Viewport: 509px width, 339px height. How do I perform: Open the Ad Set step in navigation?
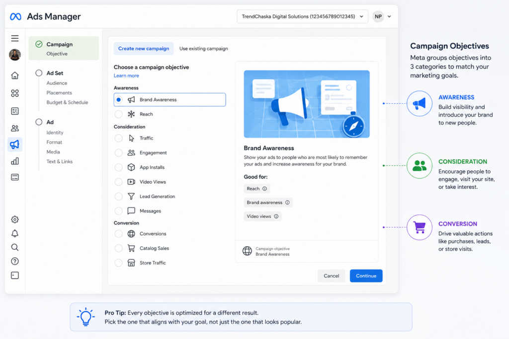[55, 73]
